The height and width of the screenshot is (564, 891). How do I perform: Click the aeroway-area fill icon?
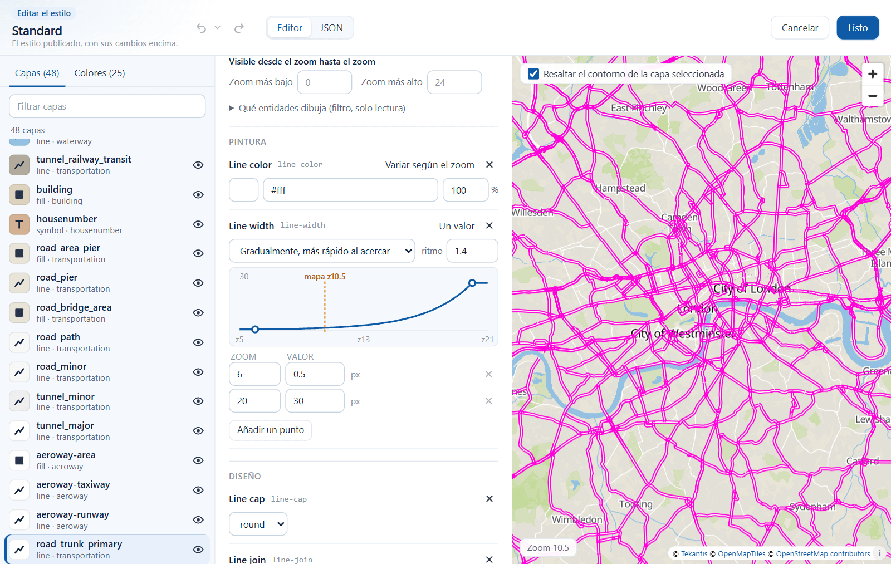point(19,460)
